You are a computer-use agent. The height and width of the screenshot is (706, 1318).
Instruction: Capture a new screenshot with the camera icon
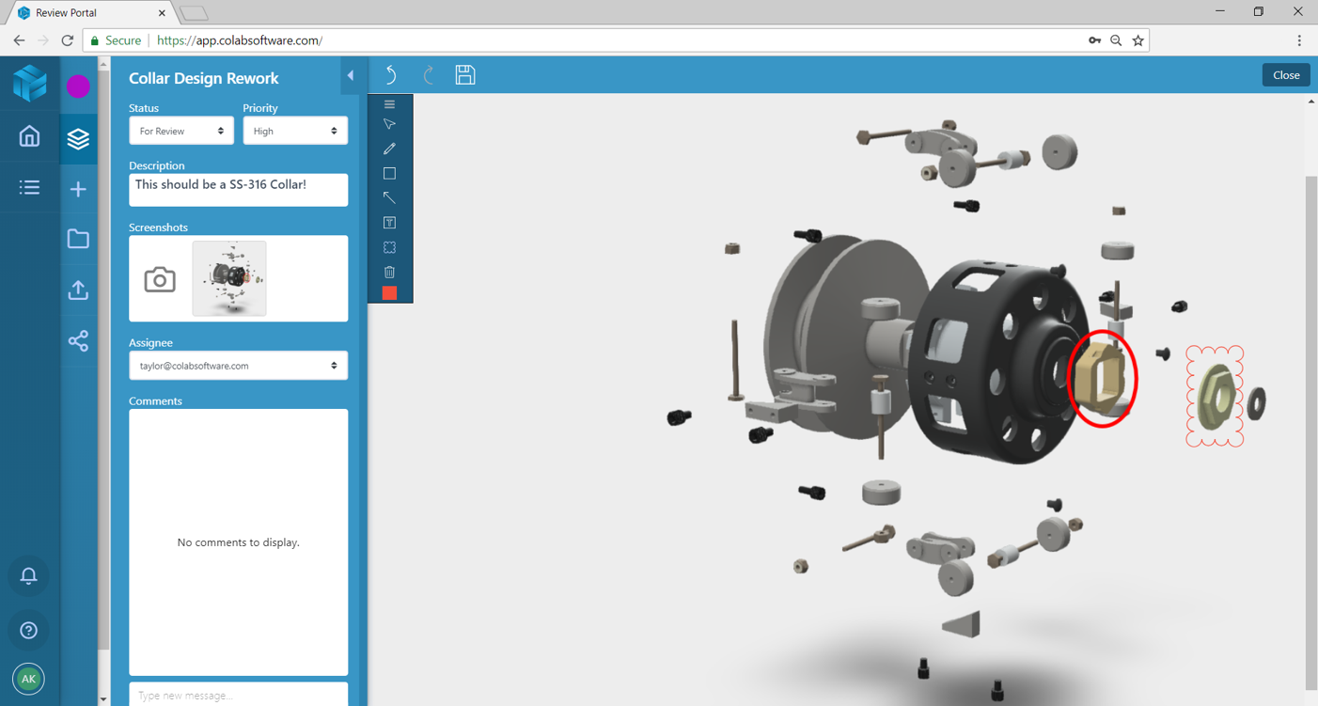160,279
